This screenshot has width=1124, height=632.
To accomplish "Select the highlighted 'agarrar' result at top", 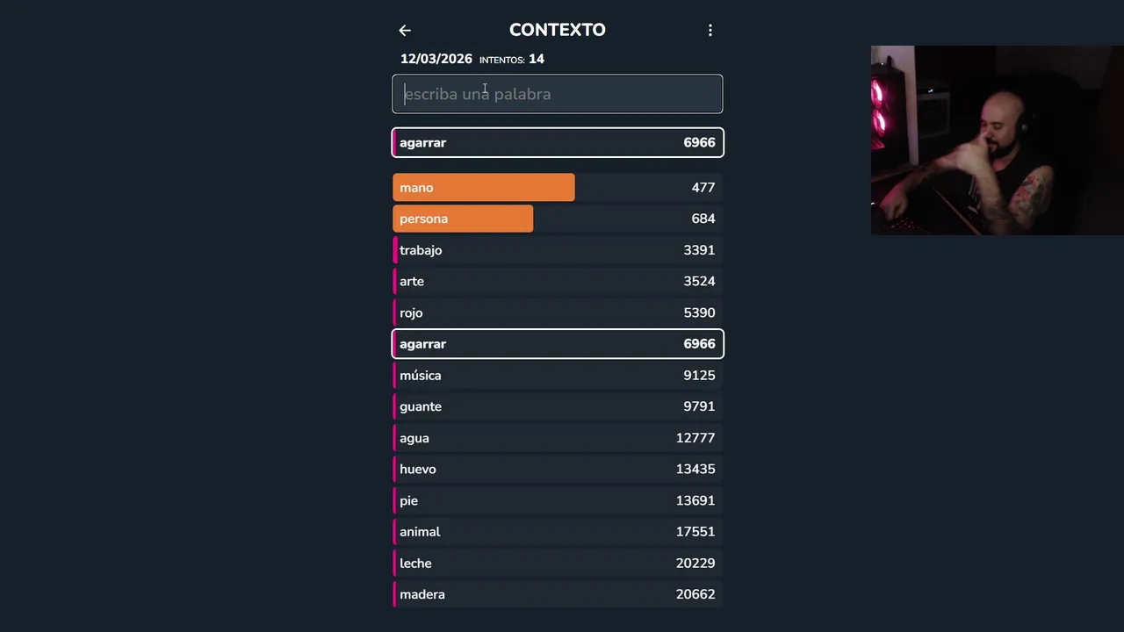I will 558,142.
